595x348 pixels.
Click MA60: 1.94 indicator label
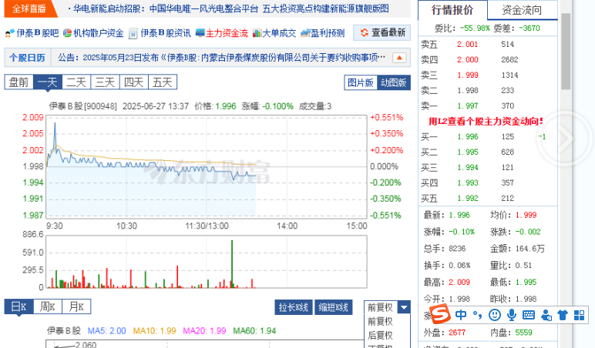point(254,331)
